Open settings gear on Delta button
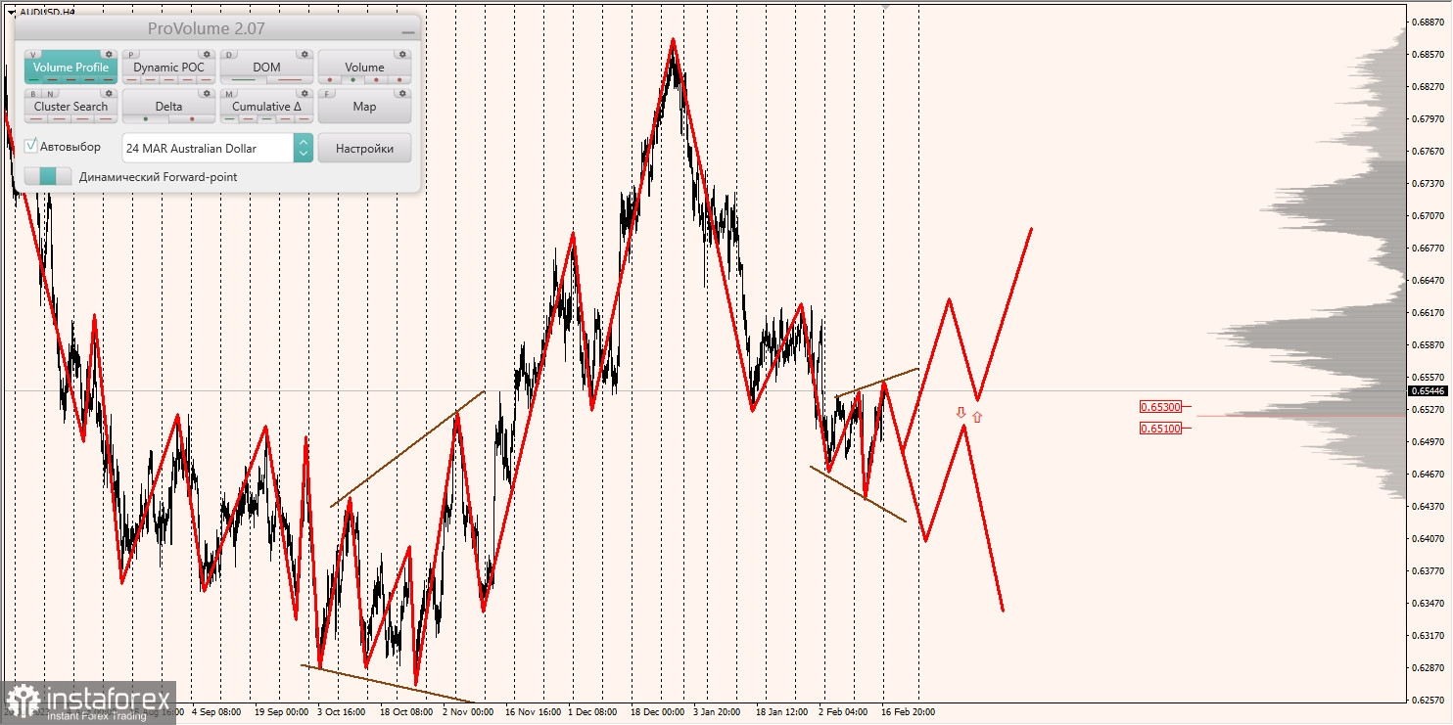 click(x=207, y=94)
